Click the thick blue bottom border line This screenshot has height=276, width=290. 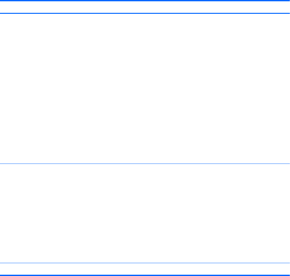(x=145, y=275)
